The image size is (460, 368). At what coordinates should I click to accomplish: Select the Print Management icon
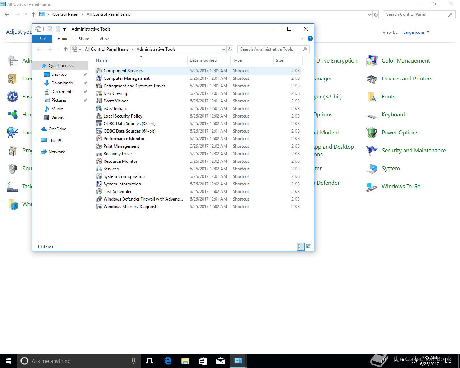tap(99, 146)
